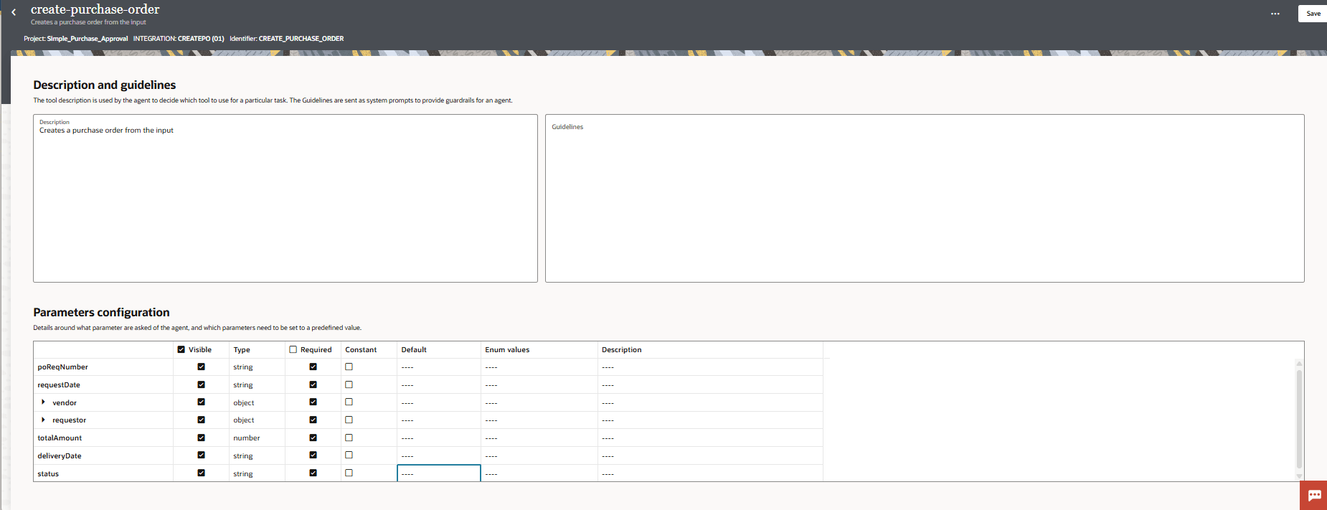
Task: Click the Identifier: CREATE_PURCHASE_ORDER label
Action: 287,39
